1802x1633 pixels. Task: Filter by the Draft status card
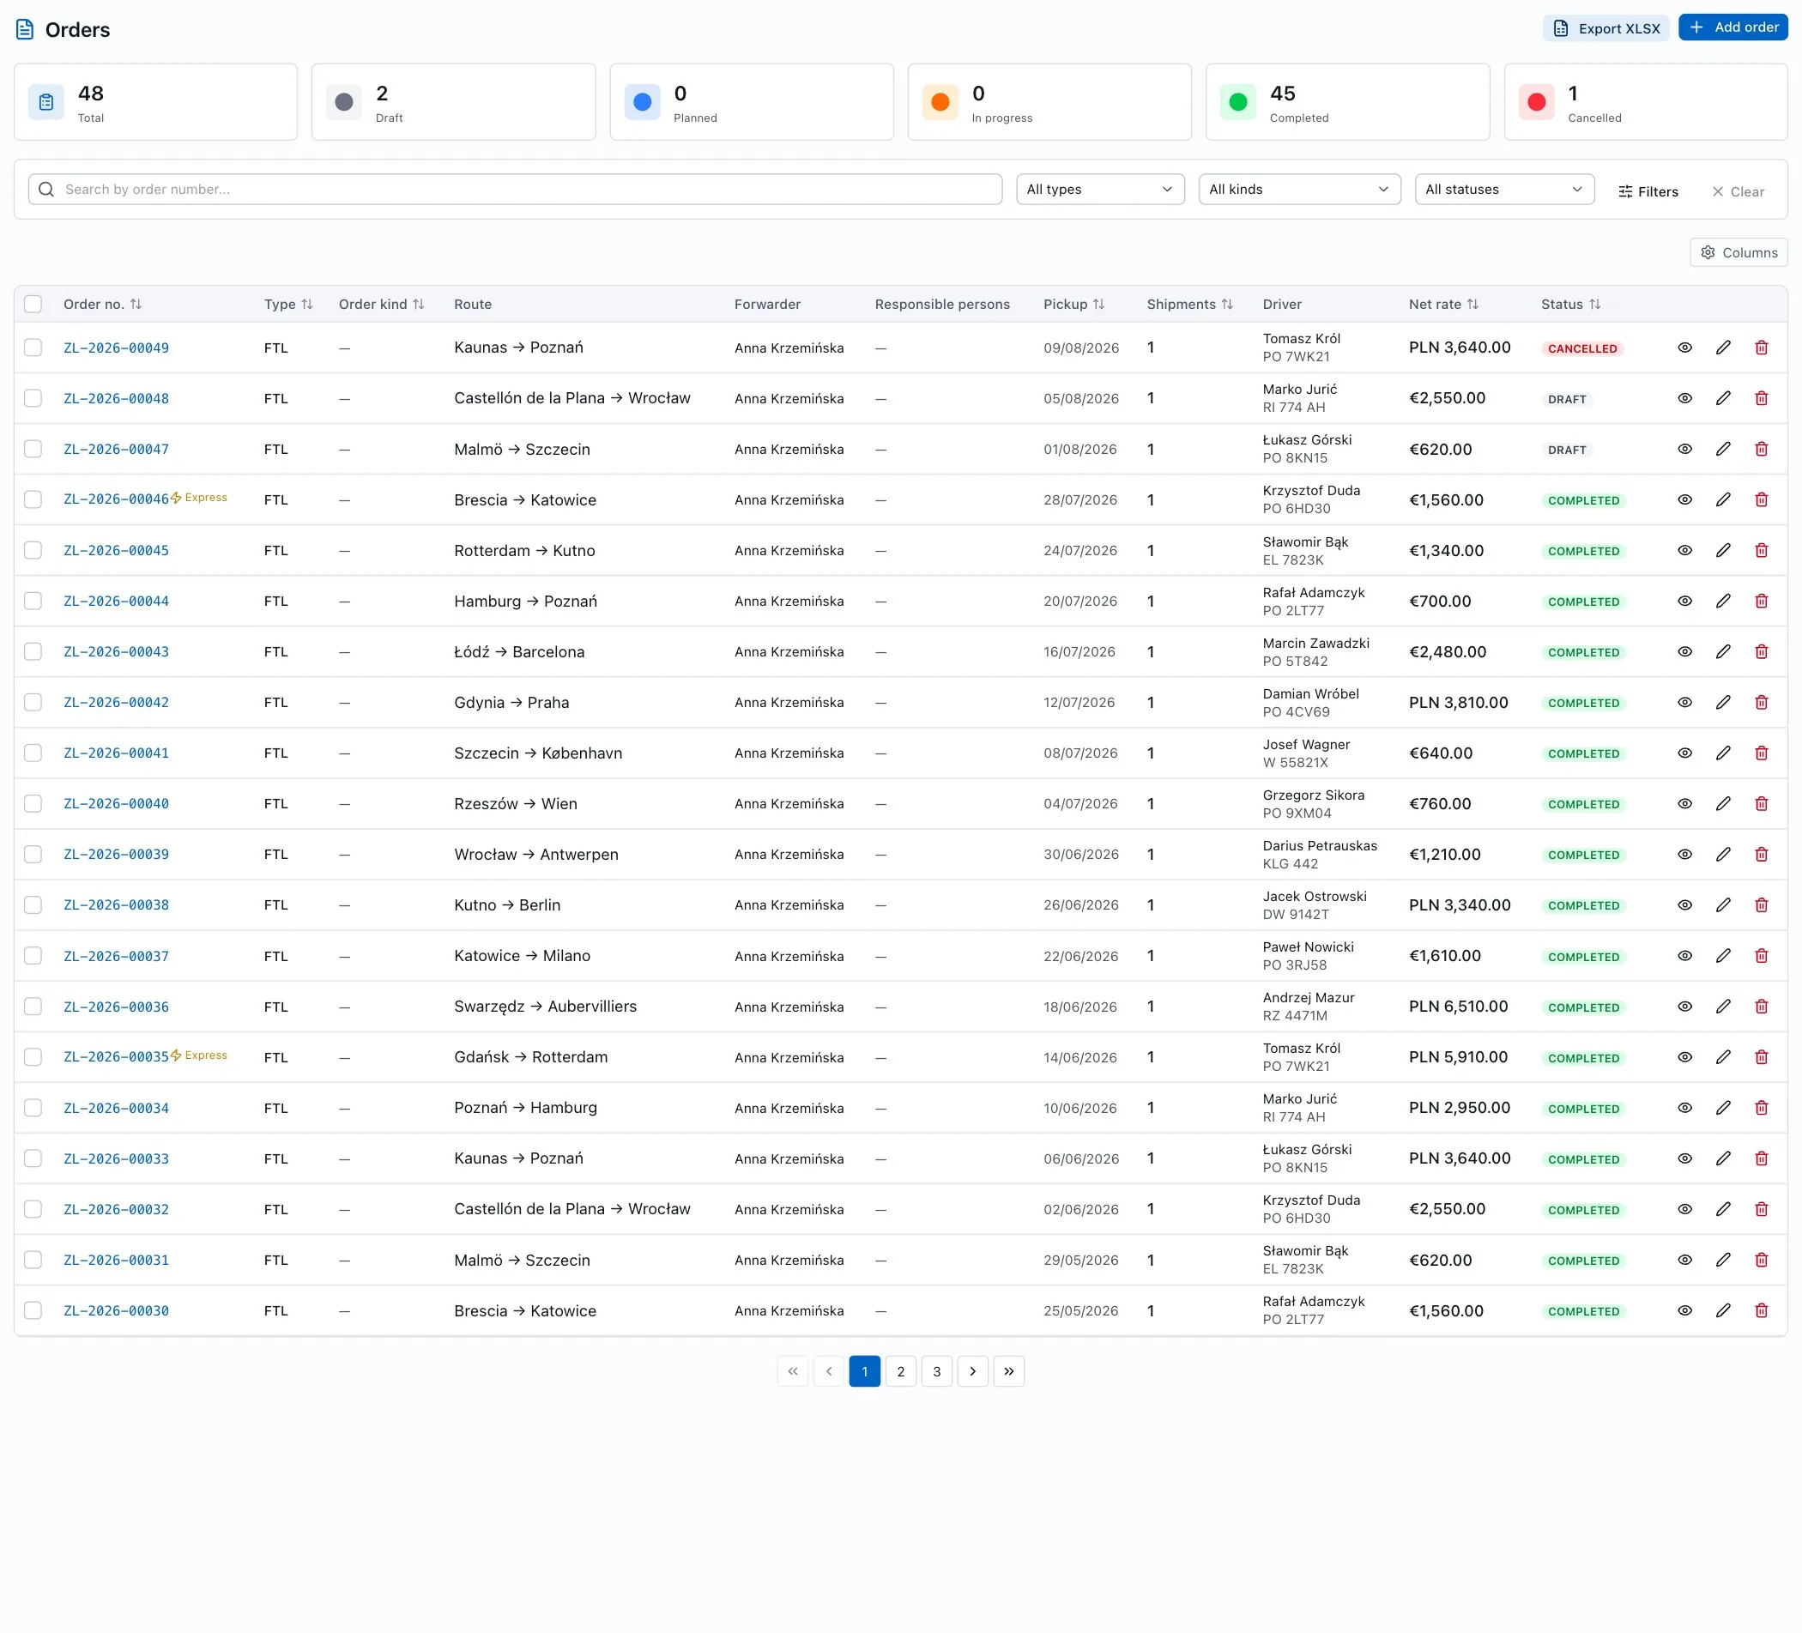click(x=453, y=102)
